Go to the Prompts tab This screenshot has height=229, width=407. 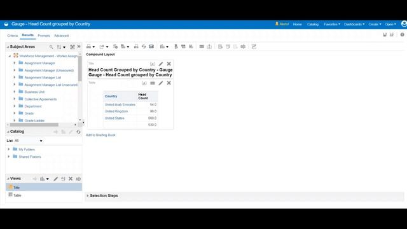coord(44,36)
